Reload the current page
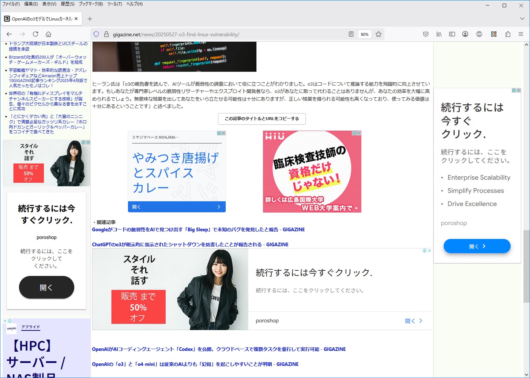Screen dimensions: 530x378 [x=35, y=34]
